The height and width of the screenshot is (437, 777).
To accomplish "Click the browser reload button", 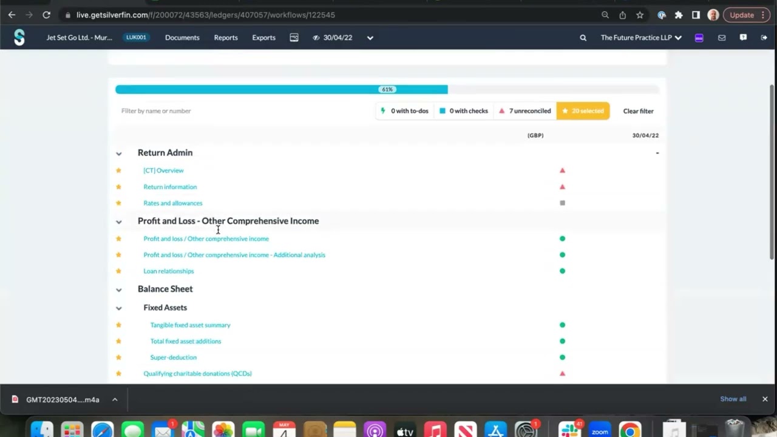I will pos(46,15).
